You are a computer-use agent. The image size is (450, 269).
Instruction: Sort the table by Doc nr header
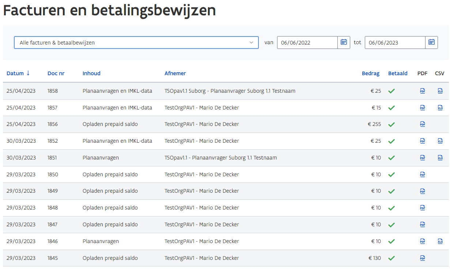coord(56,73)
